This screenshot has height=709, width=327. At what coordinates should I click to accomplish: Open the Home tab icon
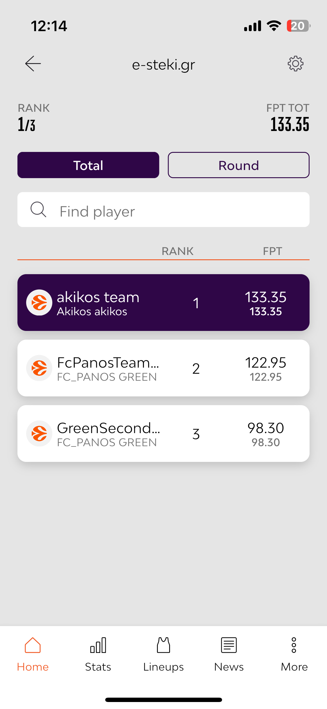pos(33,645)
